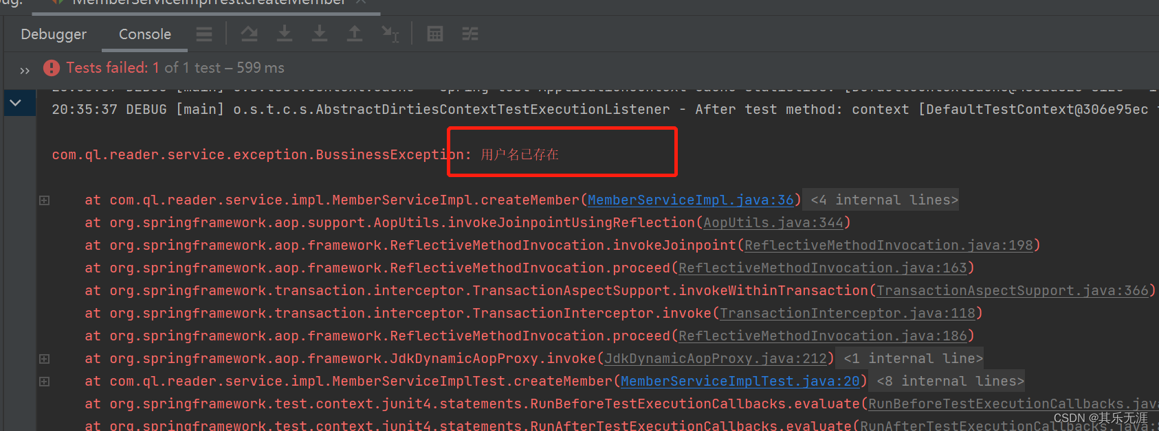
Task: Click the threads/layout lines icon beside Console
Action: [x=204, y=34]
